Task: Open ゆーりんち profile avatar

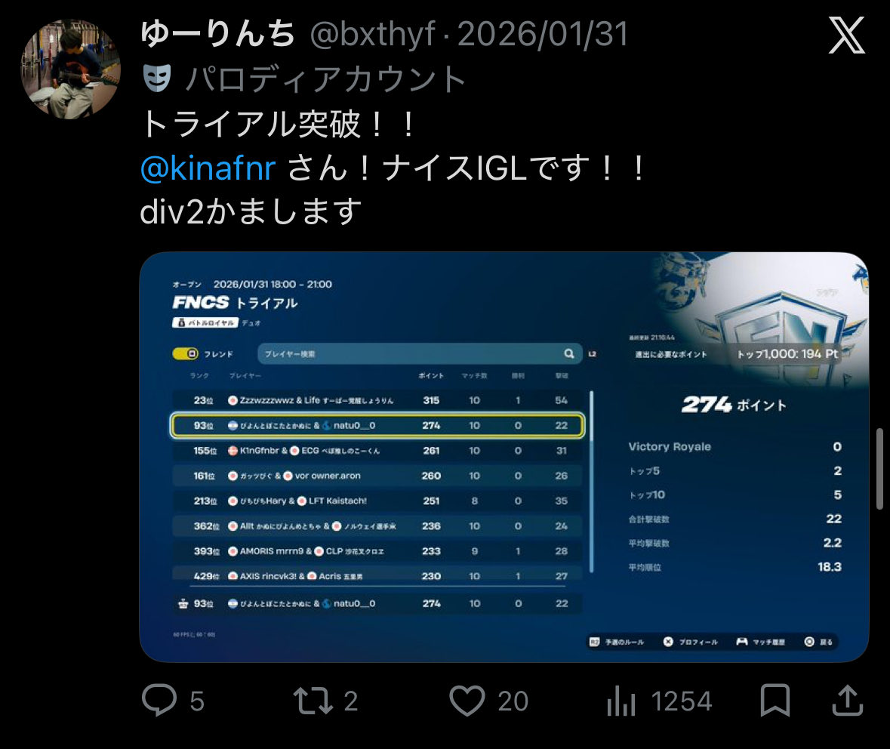Action: pyautogui.click(x=70, y=69)
